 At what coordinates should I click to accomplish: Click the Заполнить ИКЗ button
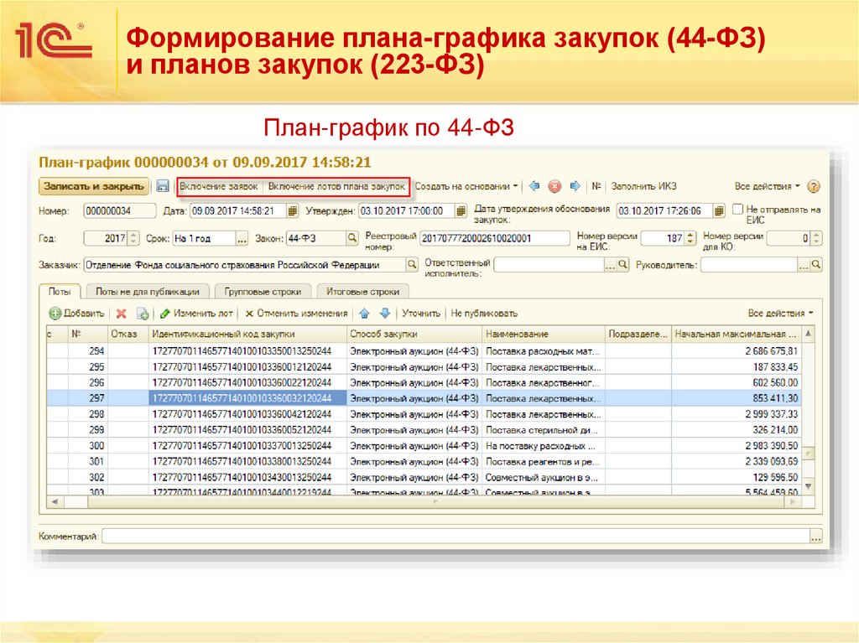[x=643, y=184]
